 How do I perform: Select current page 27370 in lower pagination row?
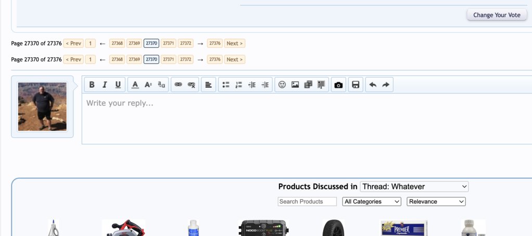point(151,60)
